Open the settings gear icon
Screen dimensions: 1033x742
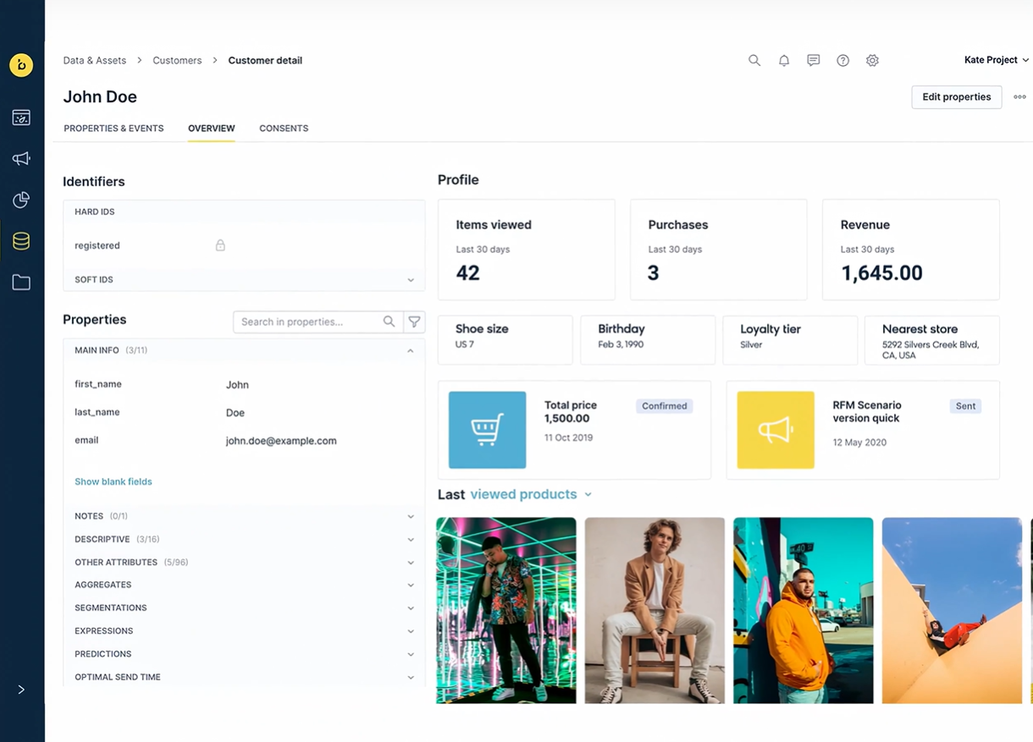[873, 61]
